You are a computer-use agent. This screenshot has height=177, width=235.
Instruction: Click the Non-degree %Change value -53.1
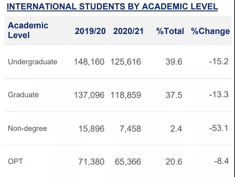[218, 129]
